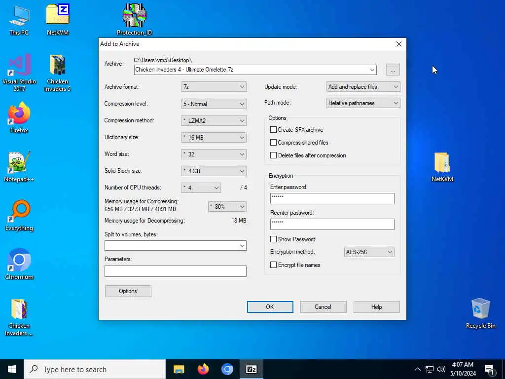Open Compression method LZMA2 dropdown
The image size is (505, 379).
tap(214, 120)
